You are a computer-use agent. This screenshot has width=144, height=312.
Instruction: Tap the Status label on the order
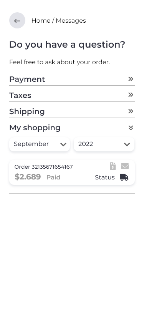[x=105, y=177]
